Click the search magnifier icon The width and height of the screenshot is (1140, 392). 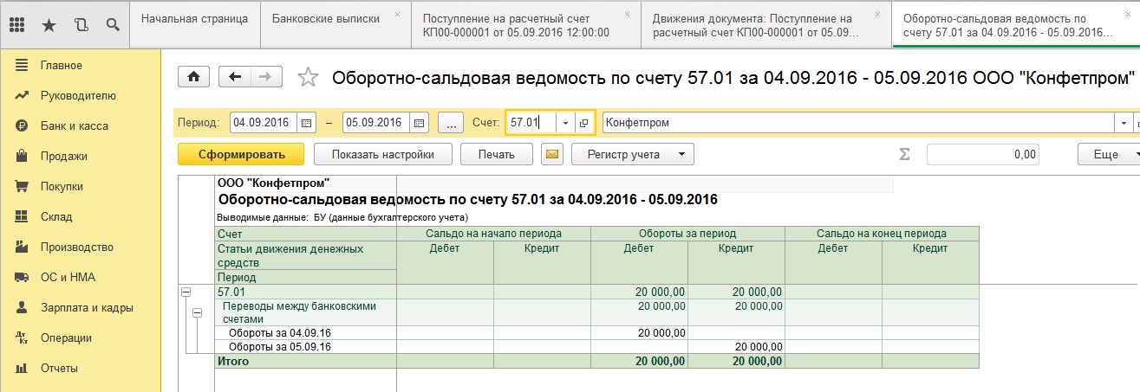(x=113, y=25)
